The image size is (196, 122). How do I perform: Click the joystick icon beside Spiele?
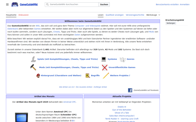pyautogui.click(x=33, y=59)
